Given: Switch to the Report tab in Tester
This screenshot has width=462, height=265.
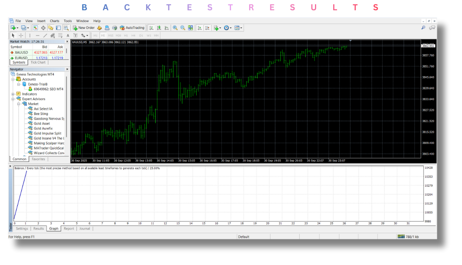Looking at the screenshot, I should pyautogui.click(x=69, y=229).
